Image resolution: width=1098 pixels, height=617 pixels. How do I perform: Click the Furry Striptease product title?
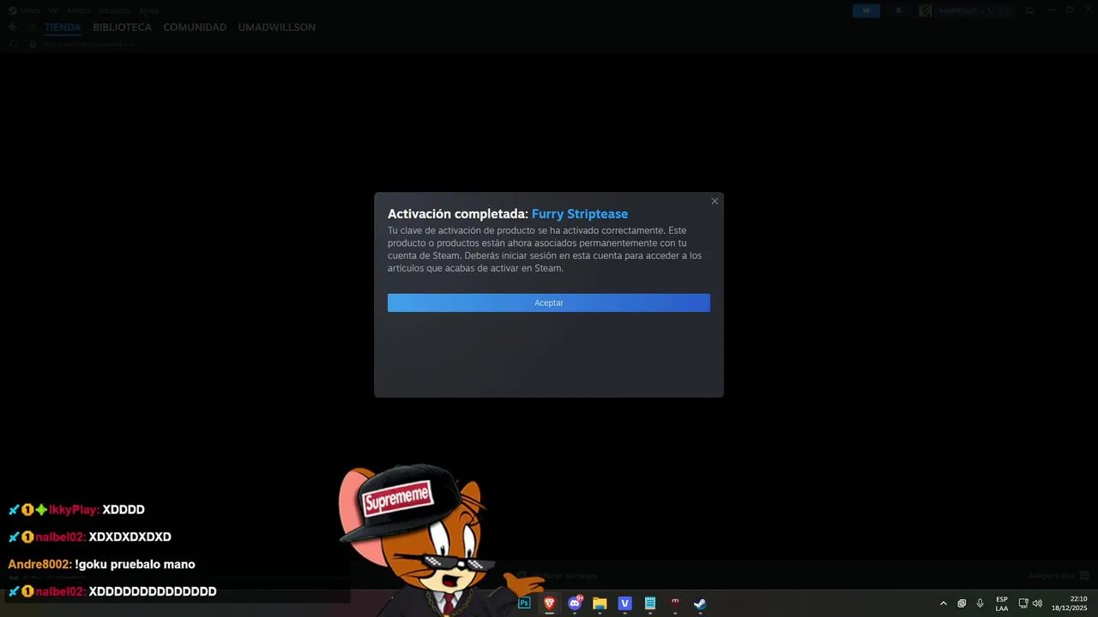pyautogui.click(x=580, y=214)
